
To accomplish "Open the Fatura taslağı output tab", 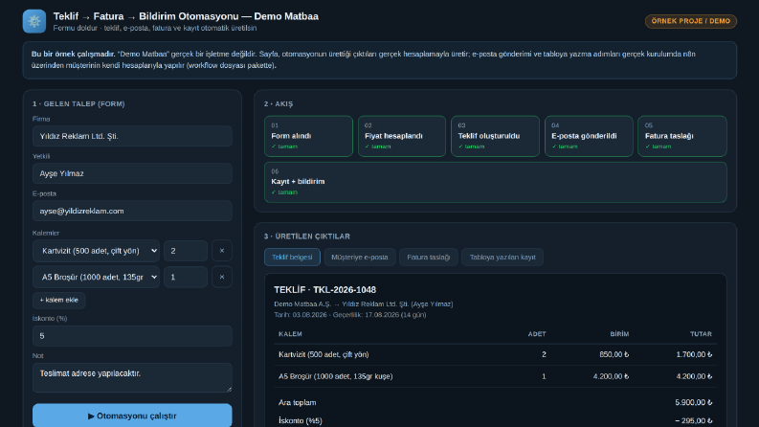I will [x=429, y=258].
